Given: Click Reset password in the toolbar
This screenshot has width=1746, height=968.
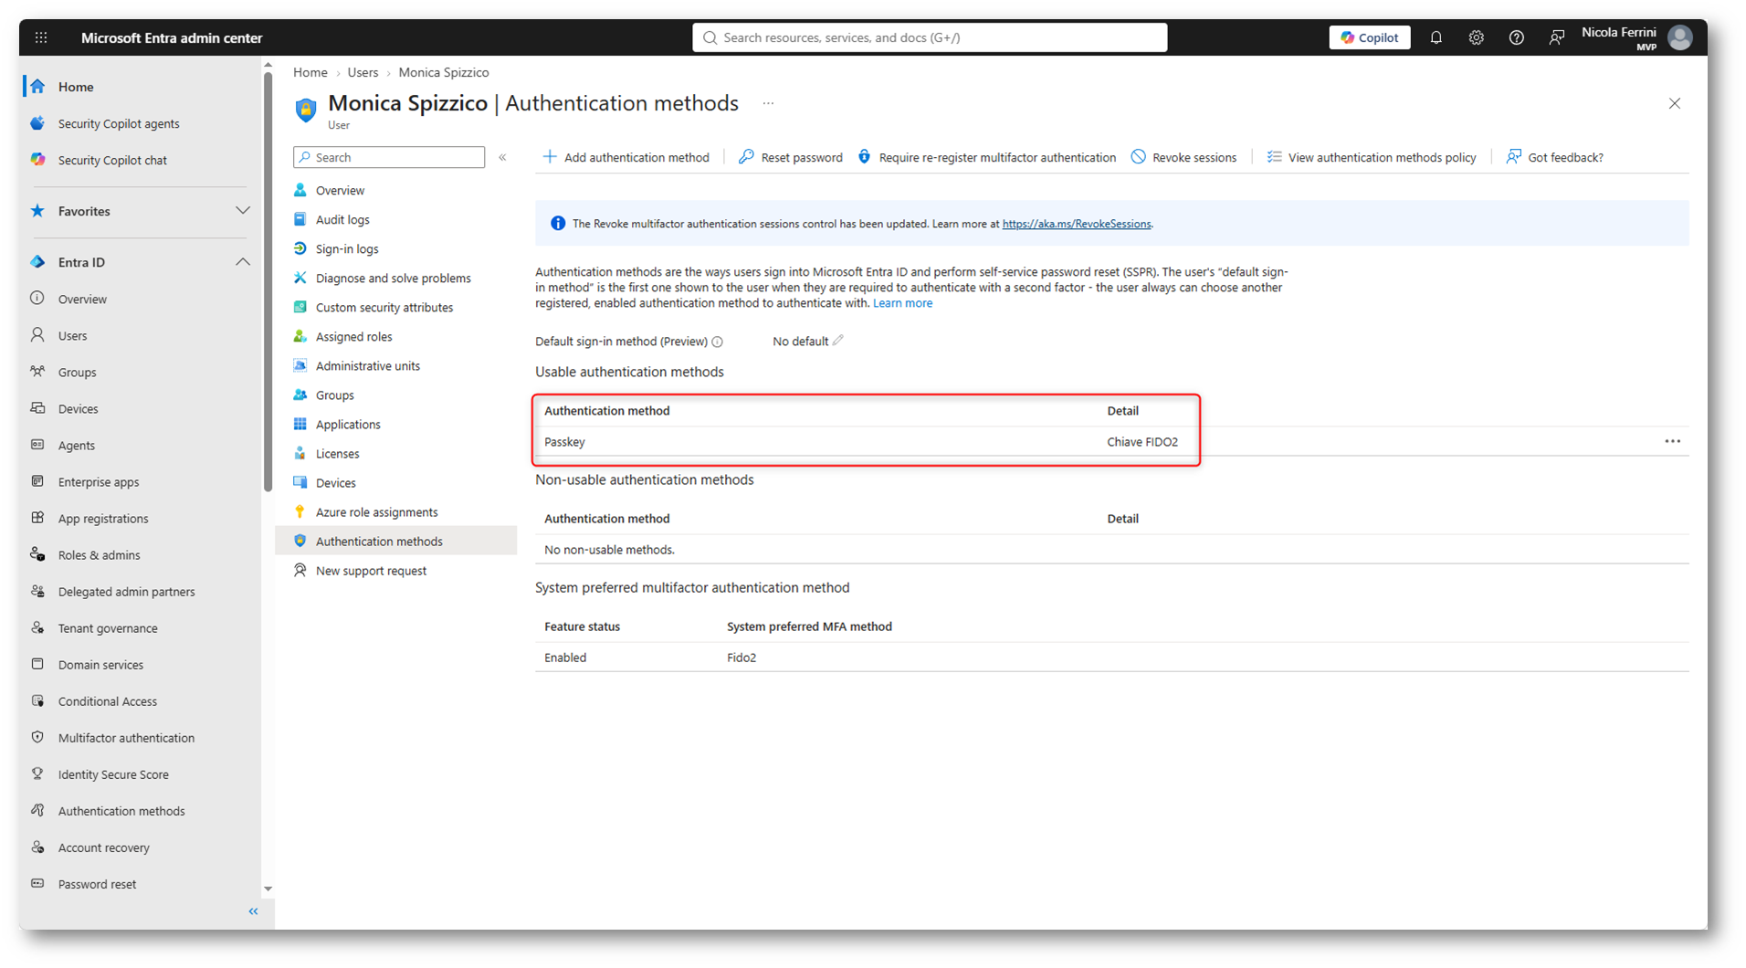Looking at the screenshot, I should point(790,157).
